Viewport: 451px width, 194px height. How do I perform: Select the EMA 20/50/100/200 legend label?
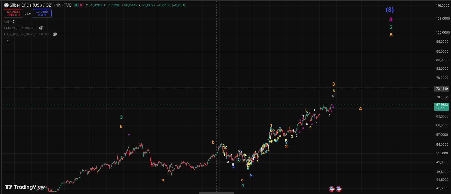click(x=20, y=28)
